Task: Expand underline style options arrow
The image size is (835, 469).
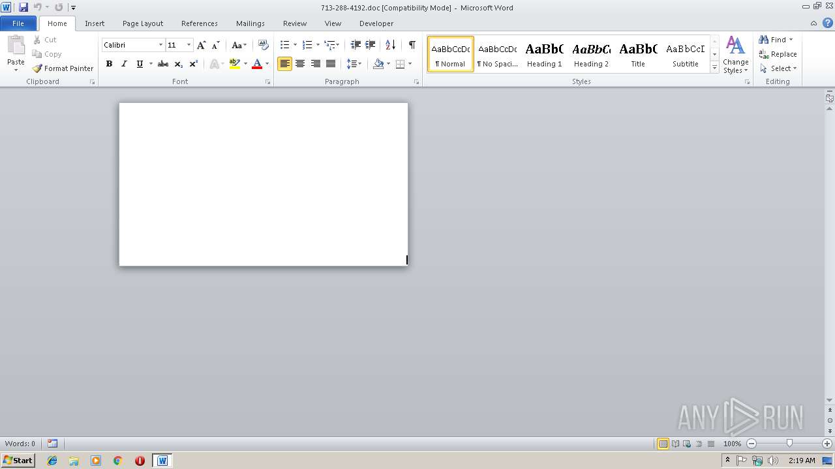Action: pyautogui.click(x=151, y=64)
